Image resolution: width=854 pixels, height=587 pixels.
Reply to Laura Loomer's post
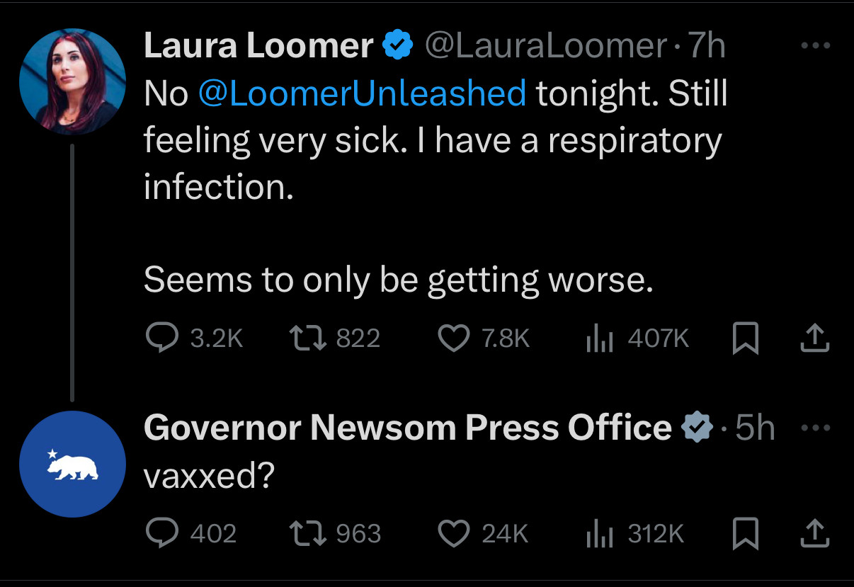point(161,338)
